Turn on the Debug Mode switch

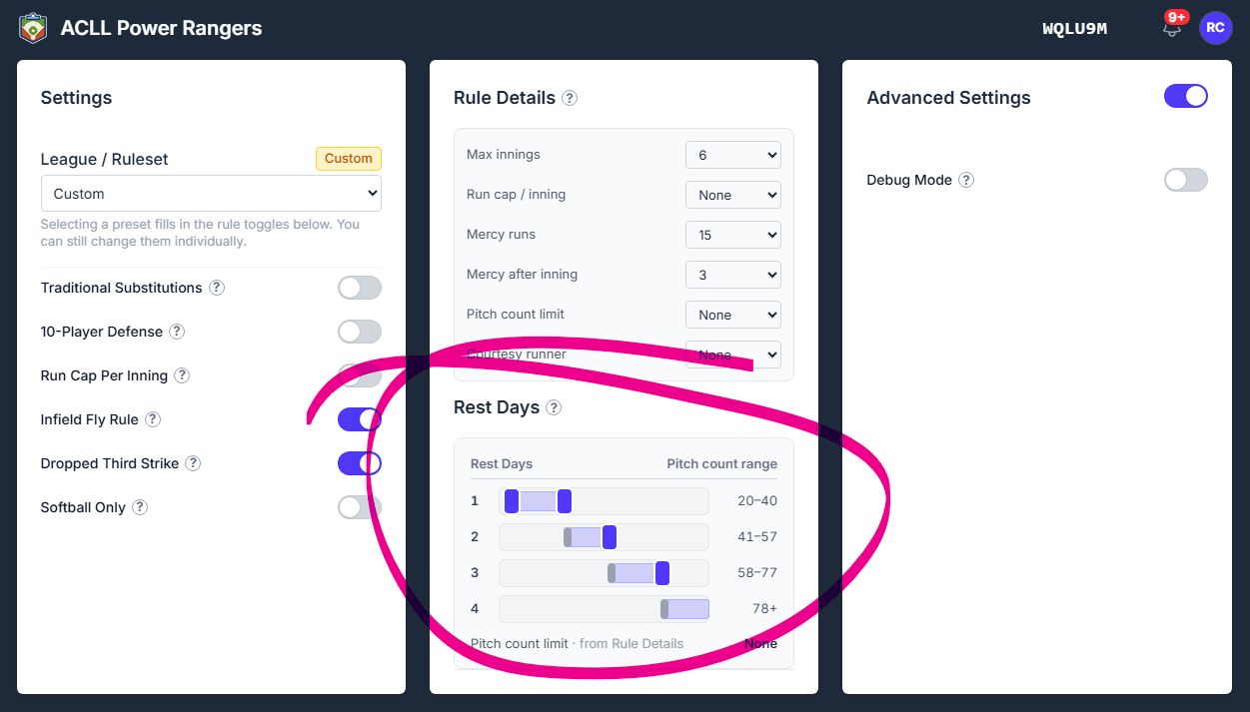click(1186, 180)
